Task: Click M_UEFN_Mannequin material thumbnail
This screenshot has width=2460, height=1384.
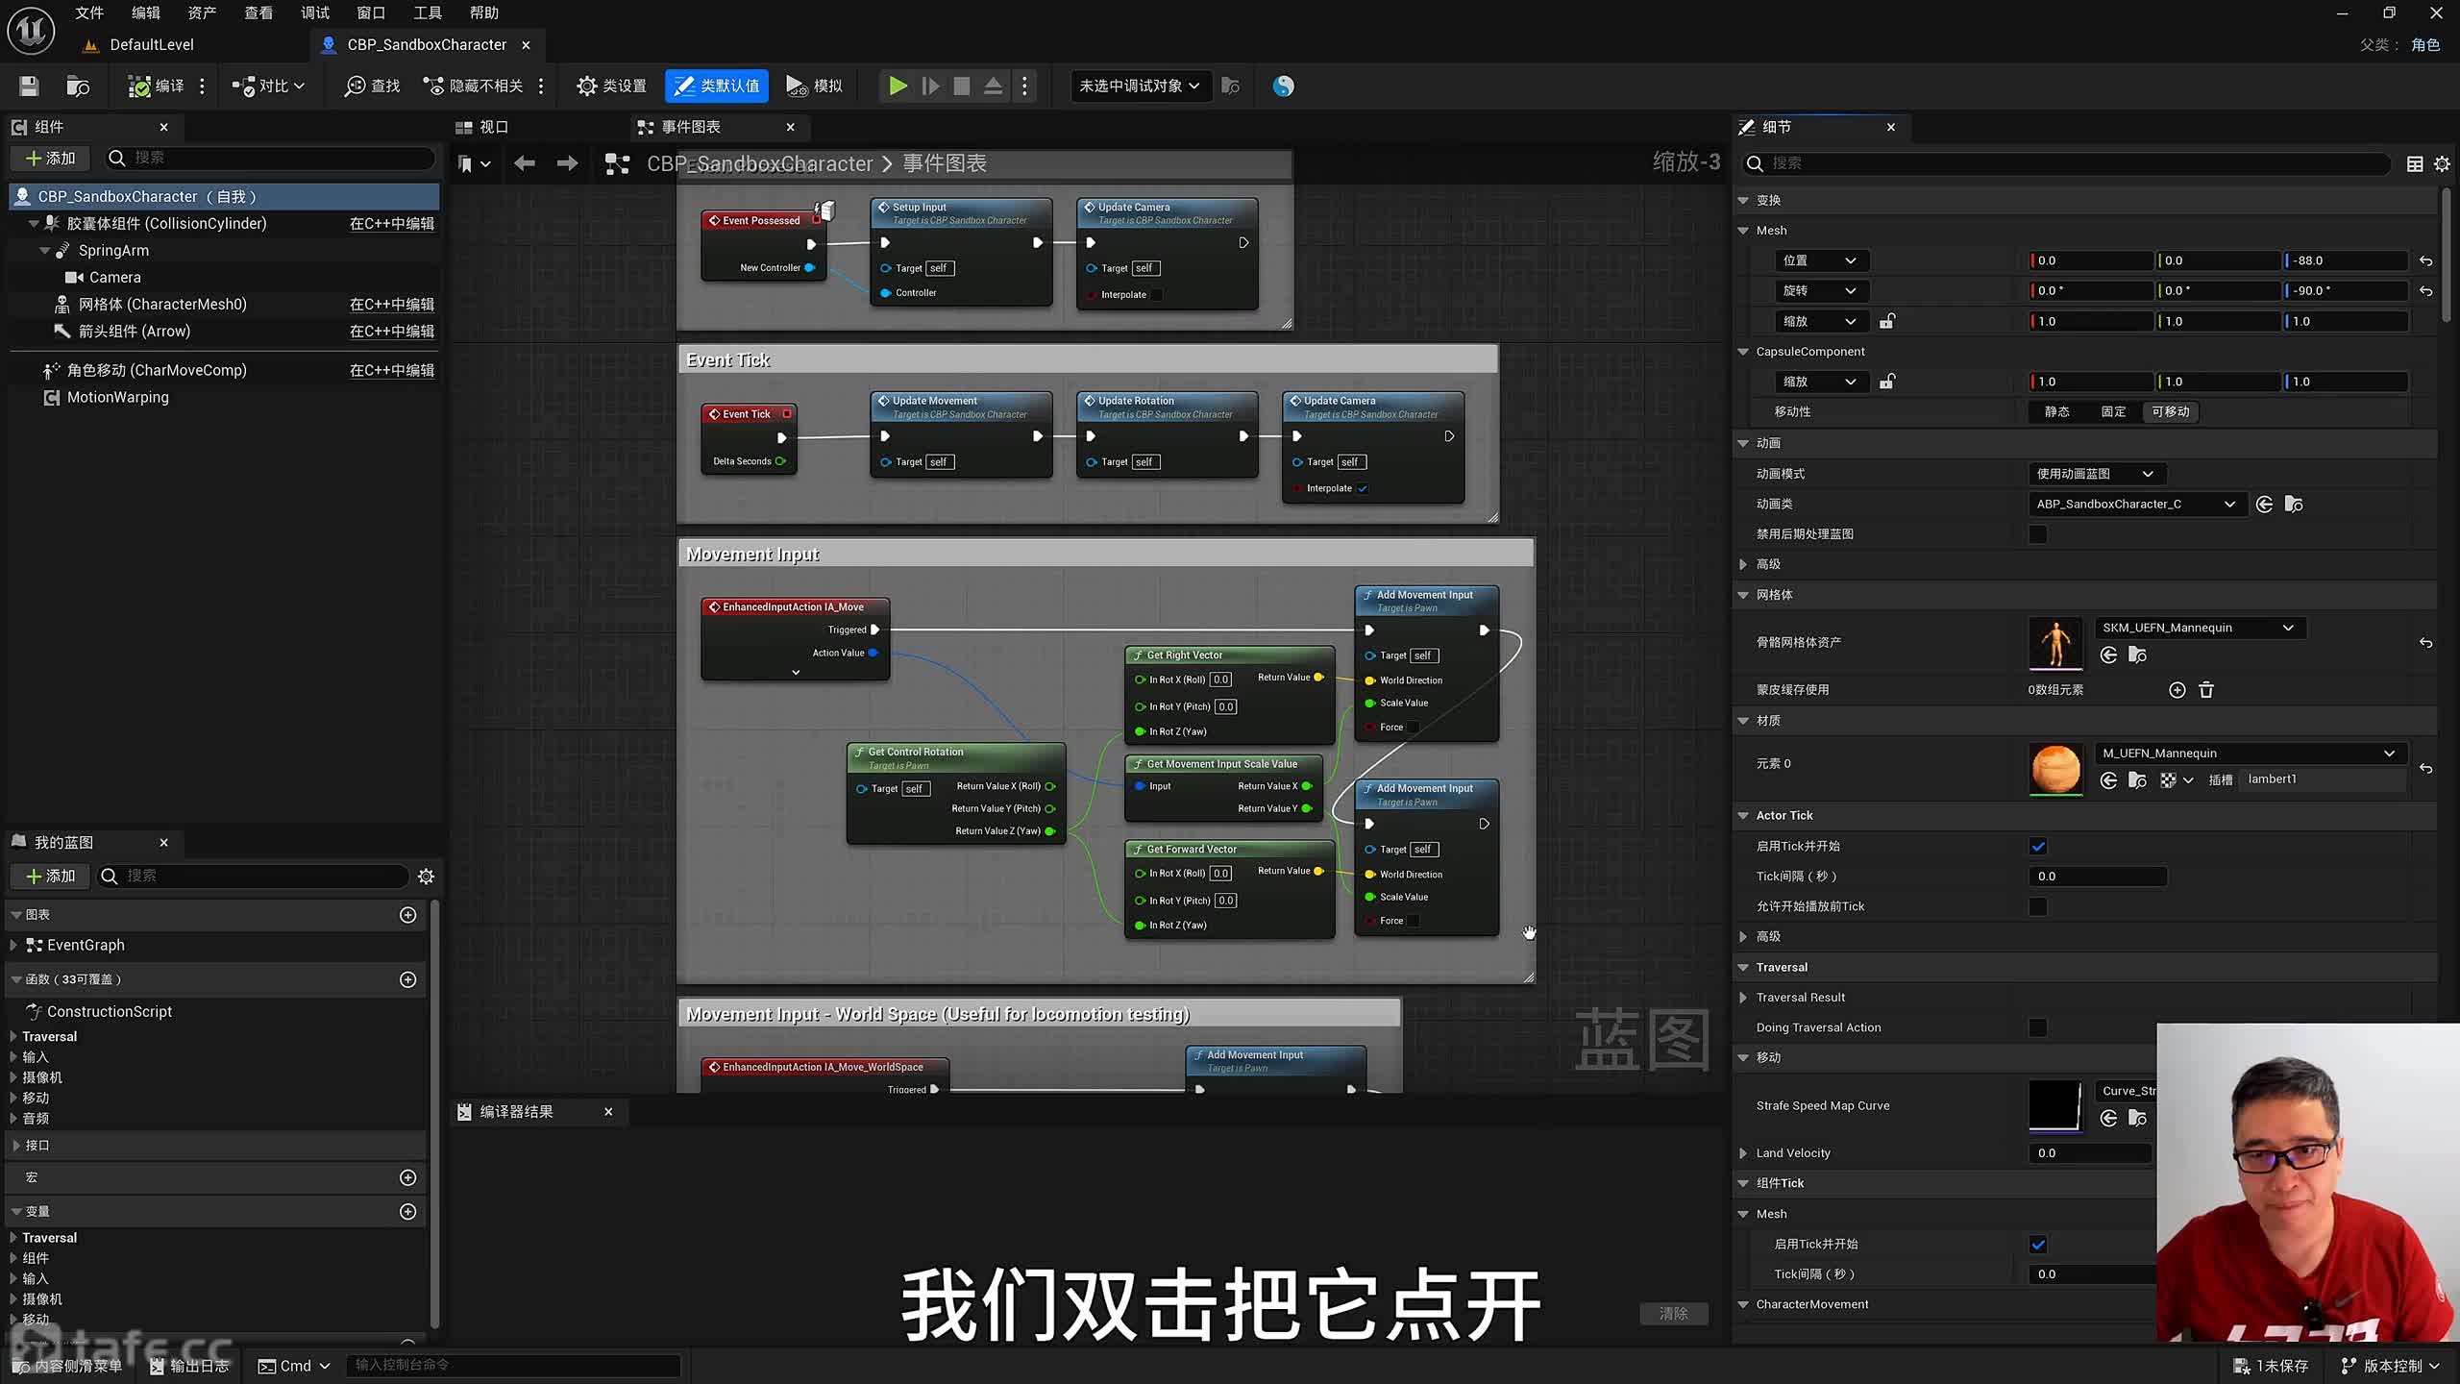Action: [2055, 768]
